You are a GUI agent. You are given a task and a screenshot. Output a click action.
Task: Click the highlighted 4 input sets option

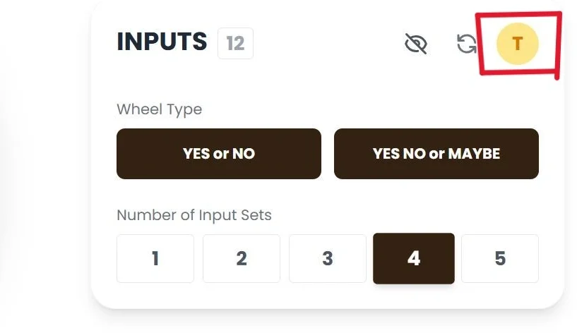tap(413, 258)
